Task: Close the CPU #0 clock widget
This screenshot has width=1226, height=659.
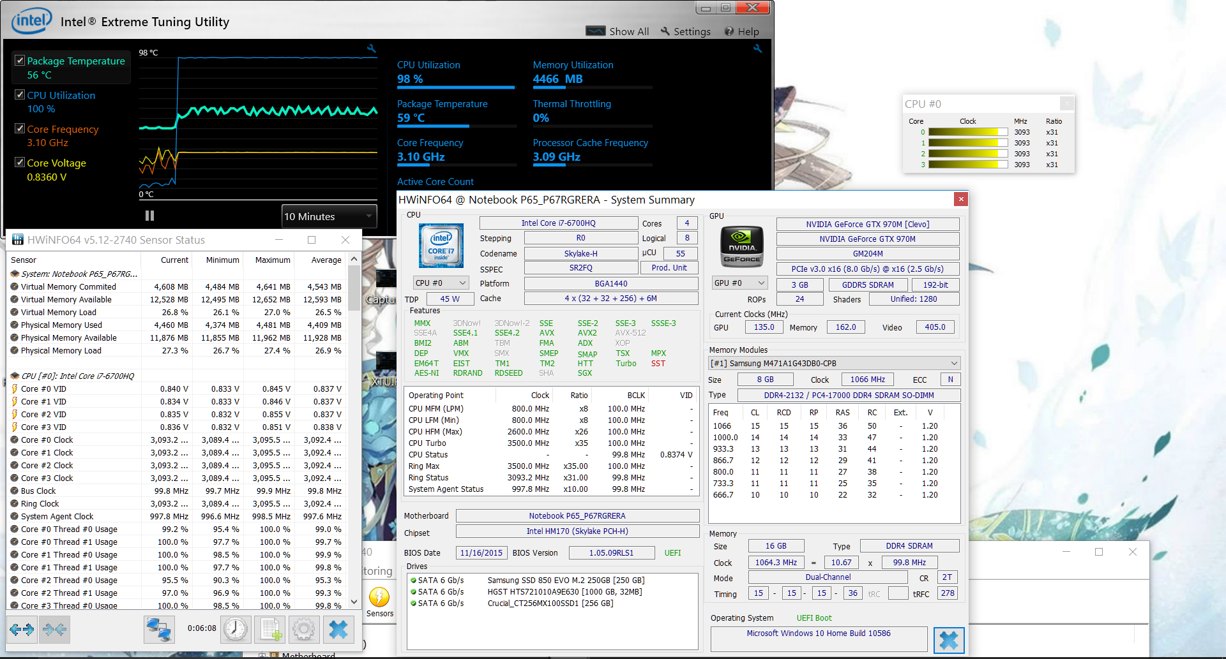Action: point(1066,103)
